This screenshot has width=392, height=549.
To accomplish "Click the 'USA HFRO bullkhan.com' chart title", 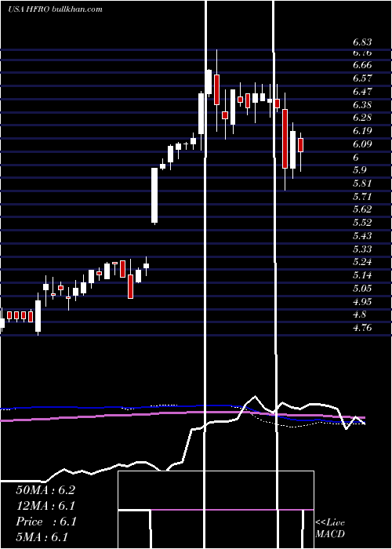I will point(56,9).
